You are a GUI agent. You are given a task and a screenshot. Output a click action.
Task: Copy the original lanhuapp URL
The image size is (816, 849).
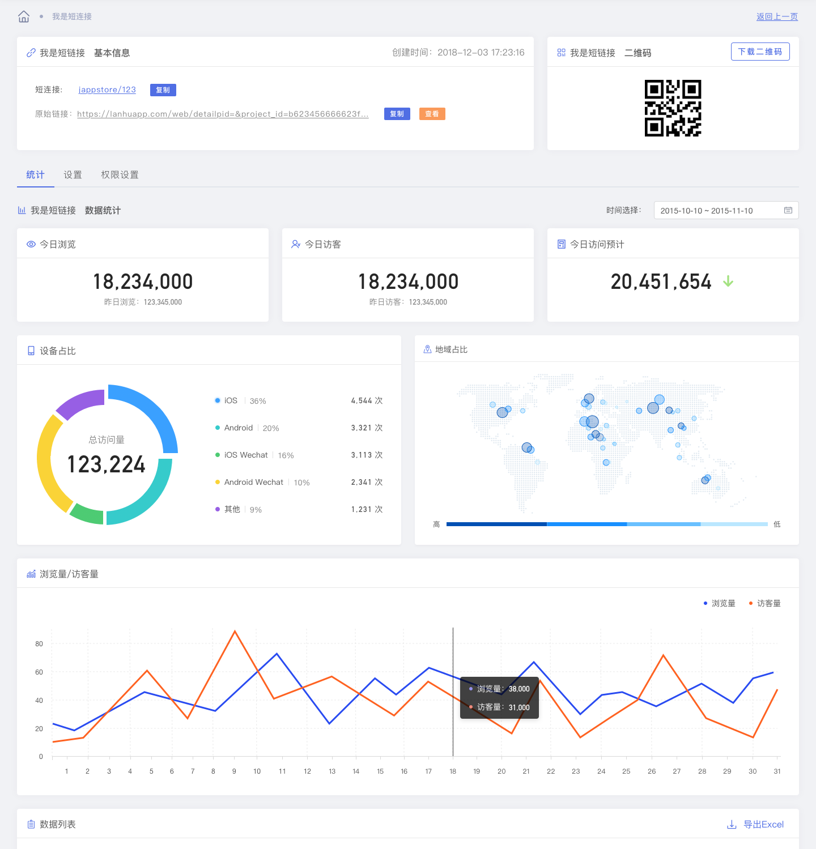click(397, 114)
